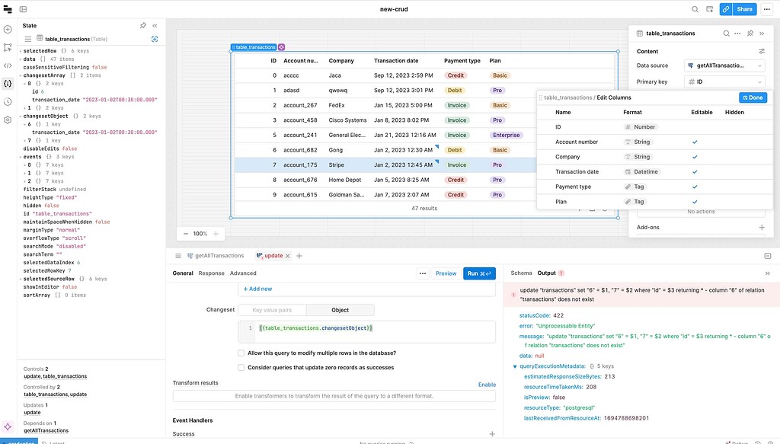The height and width of the screenshot is (444, 780).
Task: Enable Transform results
Action: click(x=487, y=385)
